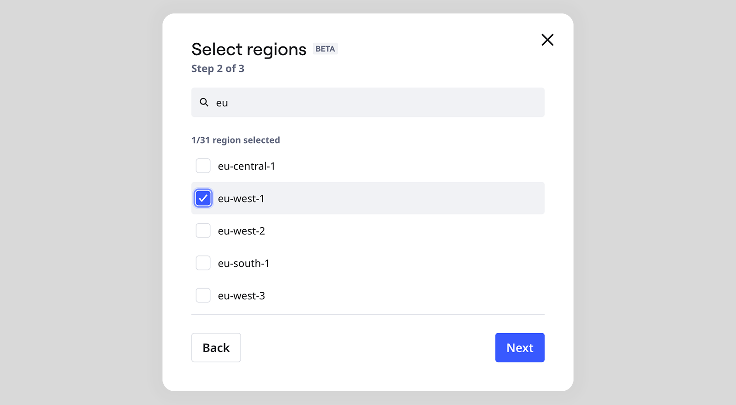The image size is (736, 405).
Task: Click the magnifying glass search icon
Action: [204, 102]
